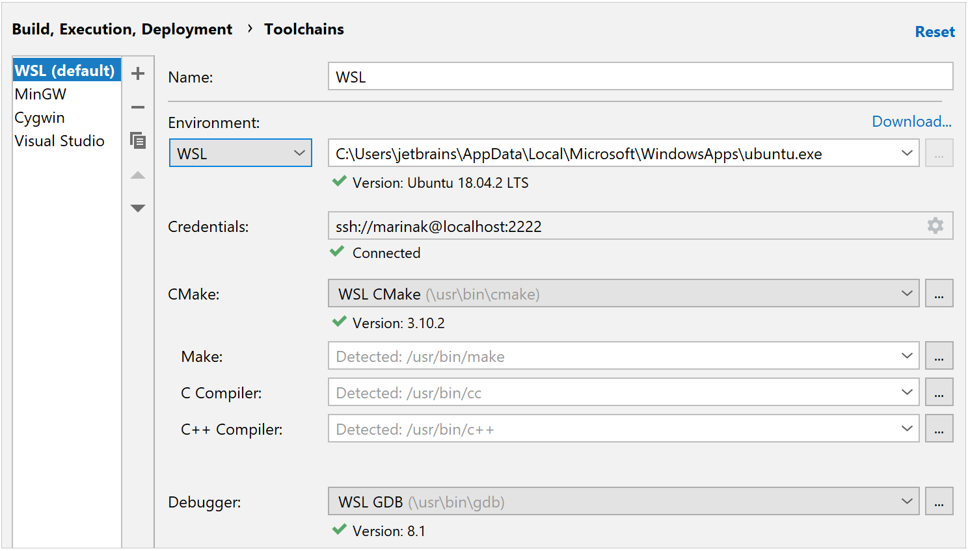Open credentials settings gear icon
The height and width of the screenshot is (551, 968).
935,225
